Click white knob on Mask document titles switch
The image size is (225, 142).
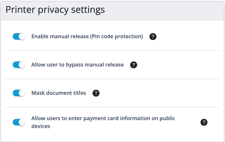22,93
